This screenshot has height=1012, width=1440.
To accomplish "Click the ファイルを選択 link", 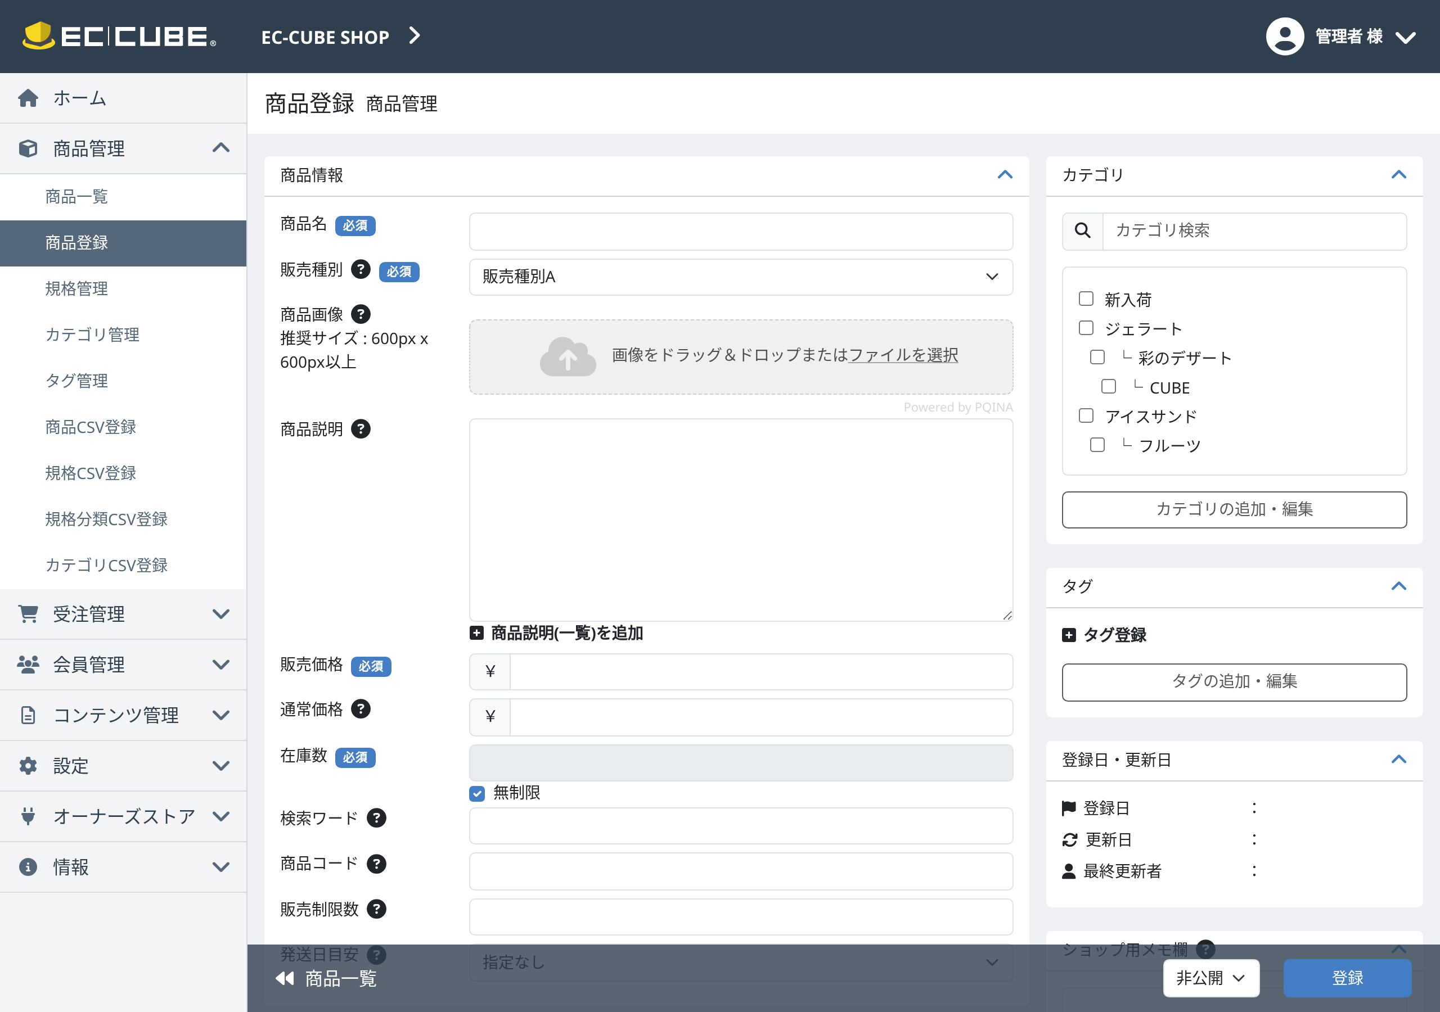I will (903, 355).
